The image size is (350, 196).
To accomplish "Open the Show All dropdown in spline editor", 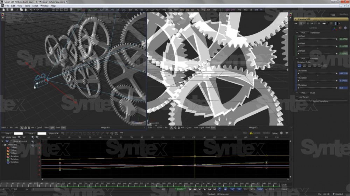I will coord(53,133).
